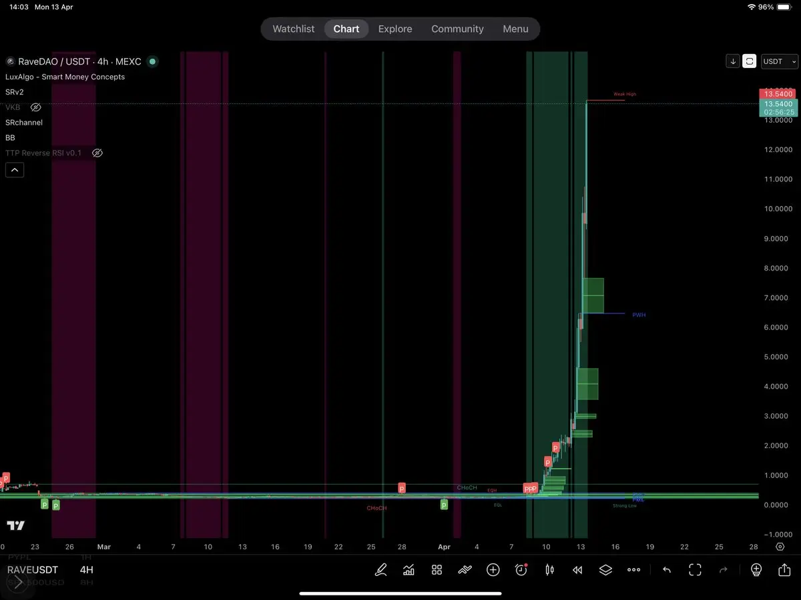Select the VKB indicator label
Screen dimensions: 801x600
coord(13,107)
